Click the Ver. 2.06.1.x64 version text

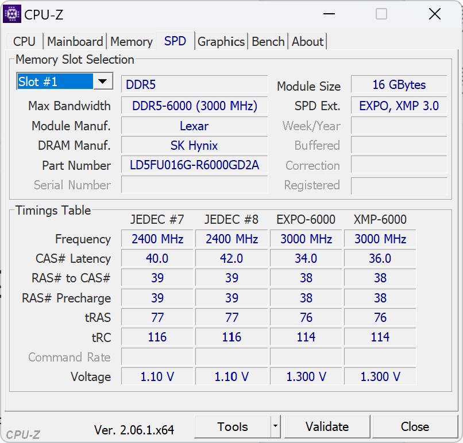(x=134, y=430)
